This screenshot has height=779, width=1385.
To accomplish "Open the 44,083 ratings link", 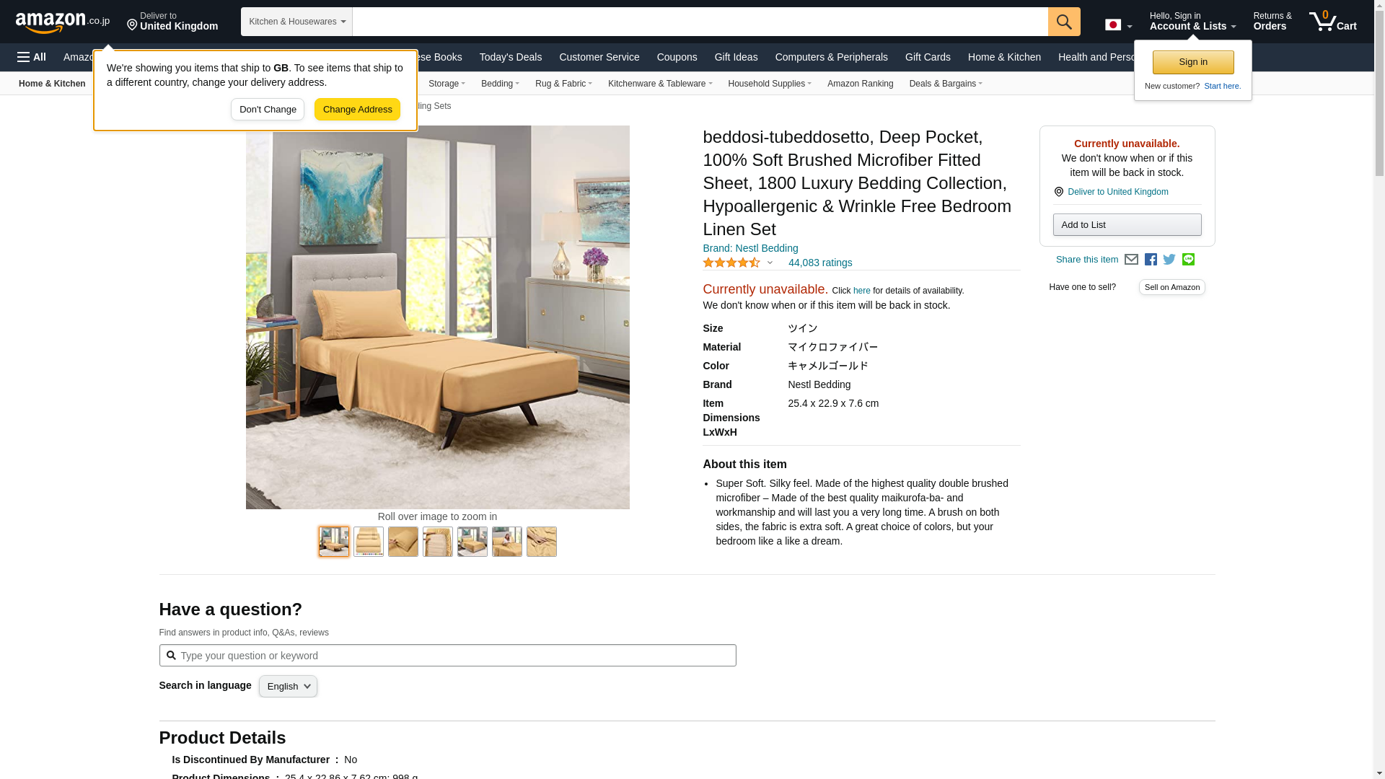I will tap(820, 263).
